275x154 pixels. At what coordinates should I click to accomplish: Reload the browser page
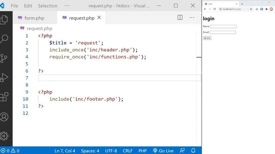tap(214, 9)
